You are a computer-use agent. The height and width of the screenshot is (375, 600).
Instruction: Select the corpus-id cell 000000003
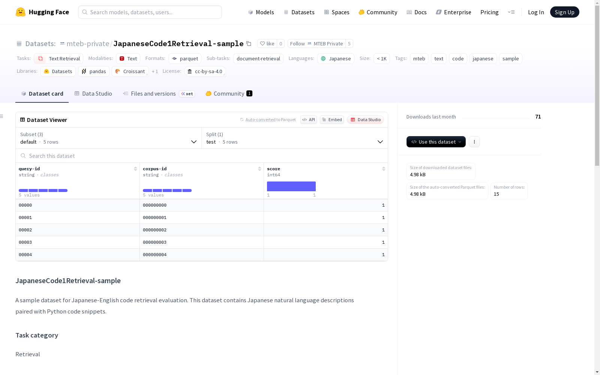click(202, 242)
